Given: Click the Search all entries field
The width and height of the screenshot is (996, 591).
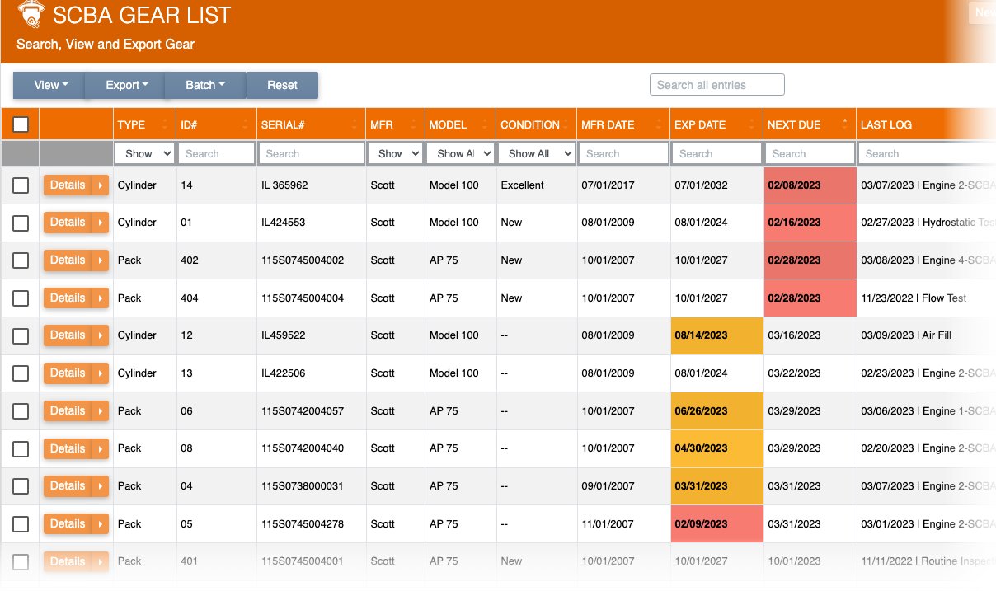Looking at the screenshot, I should tap(716, 85).
